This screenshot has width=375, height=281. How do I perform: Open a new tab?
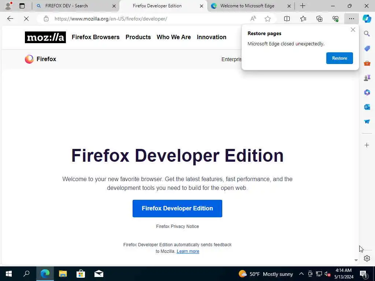point(302,6)
